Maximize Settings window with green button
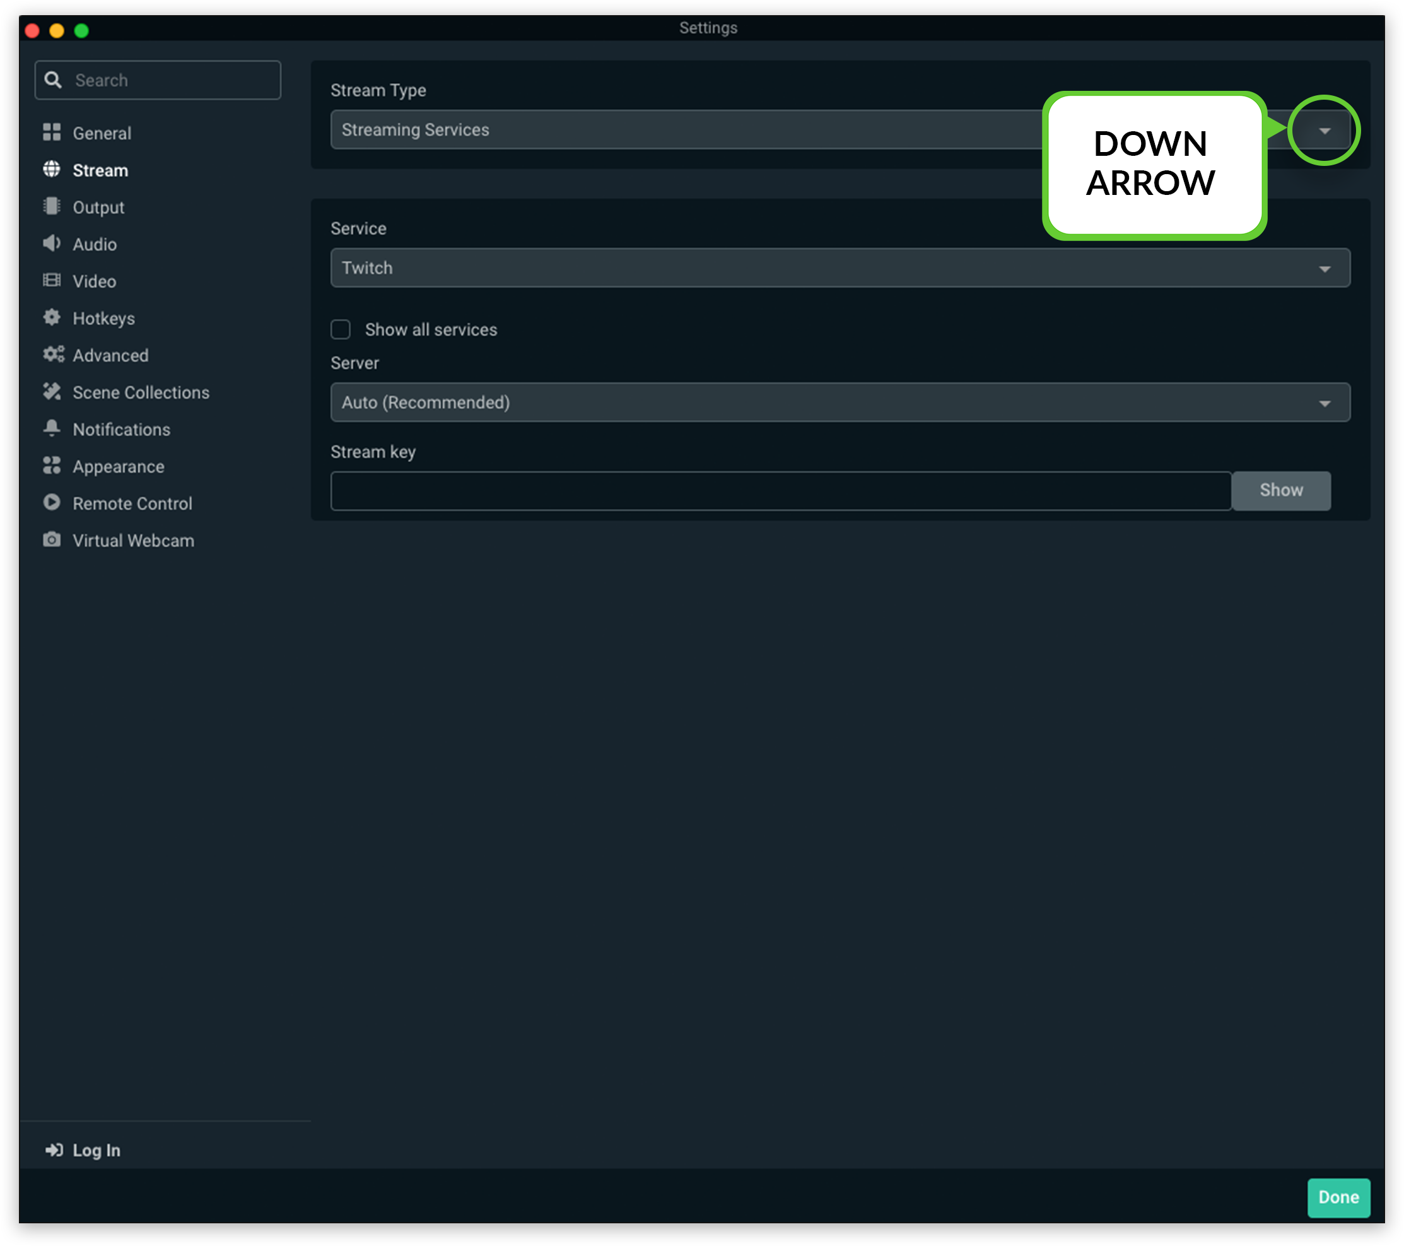 [x=82, y=30]
